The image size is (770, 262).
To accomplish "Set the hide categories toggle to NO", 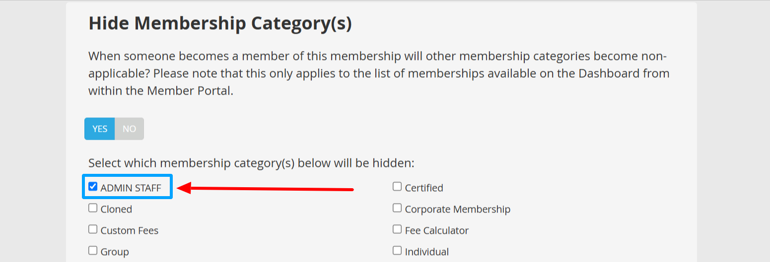I will (129, 129).
